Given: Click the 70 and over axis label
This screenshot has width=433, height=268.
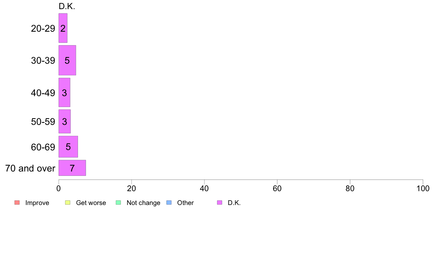Looking at the screenshot, I should point(30,168).
